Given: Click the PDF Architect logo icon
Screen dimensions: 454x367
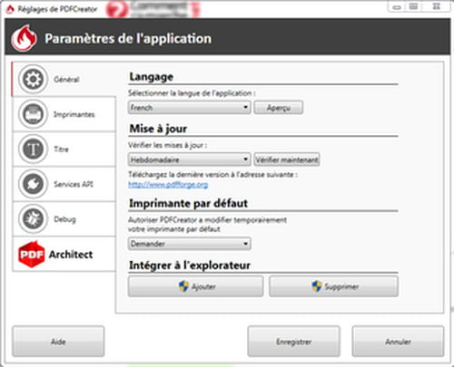Looking at the screenshot, I should (32, 254).
